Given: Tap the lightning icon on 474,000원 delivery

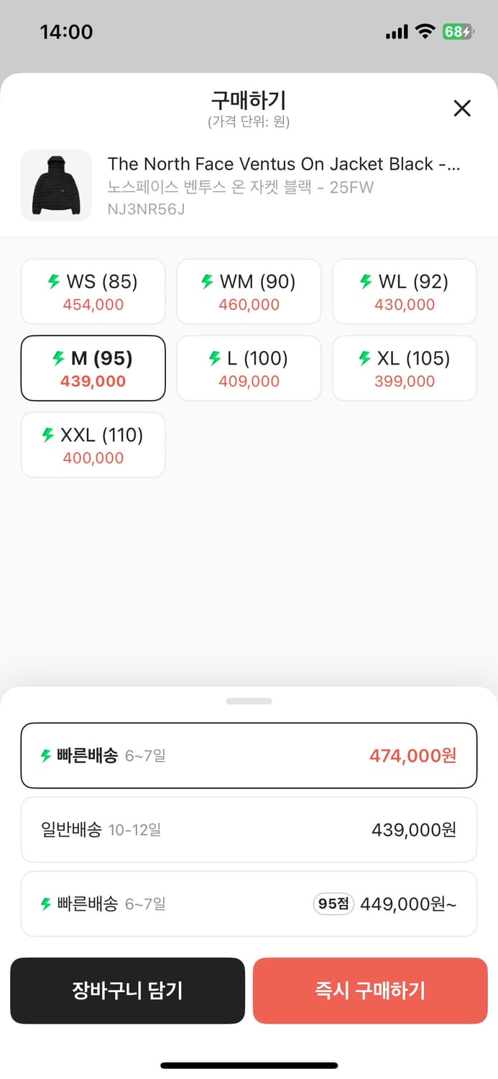Looking at the screenshot, I should click(x=46, y=756).
